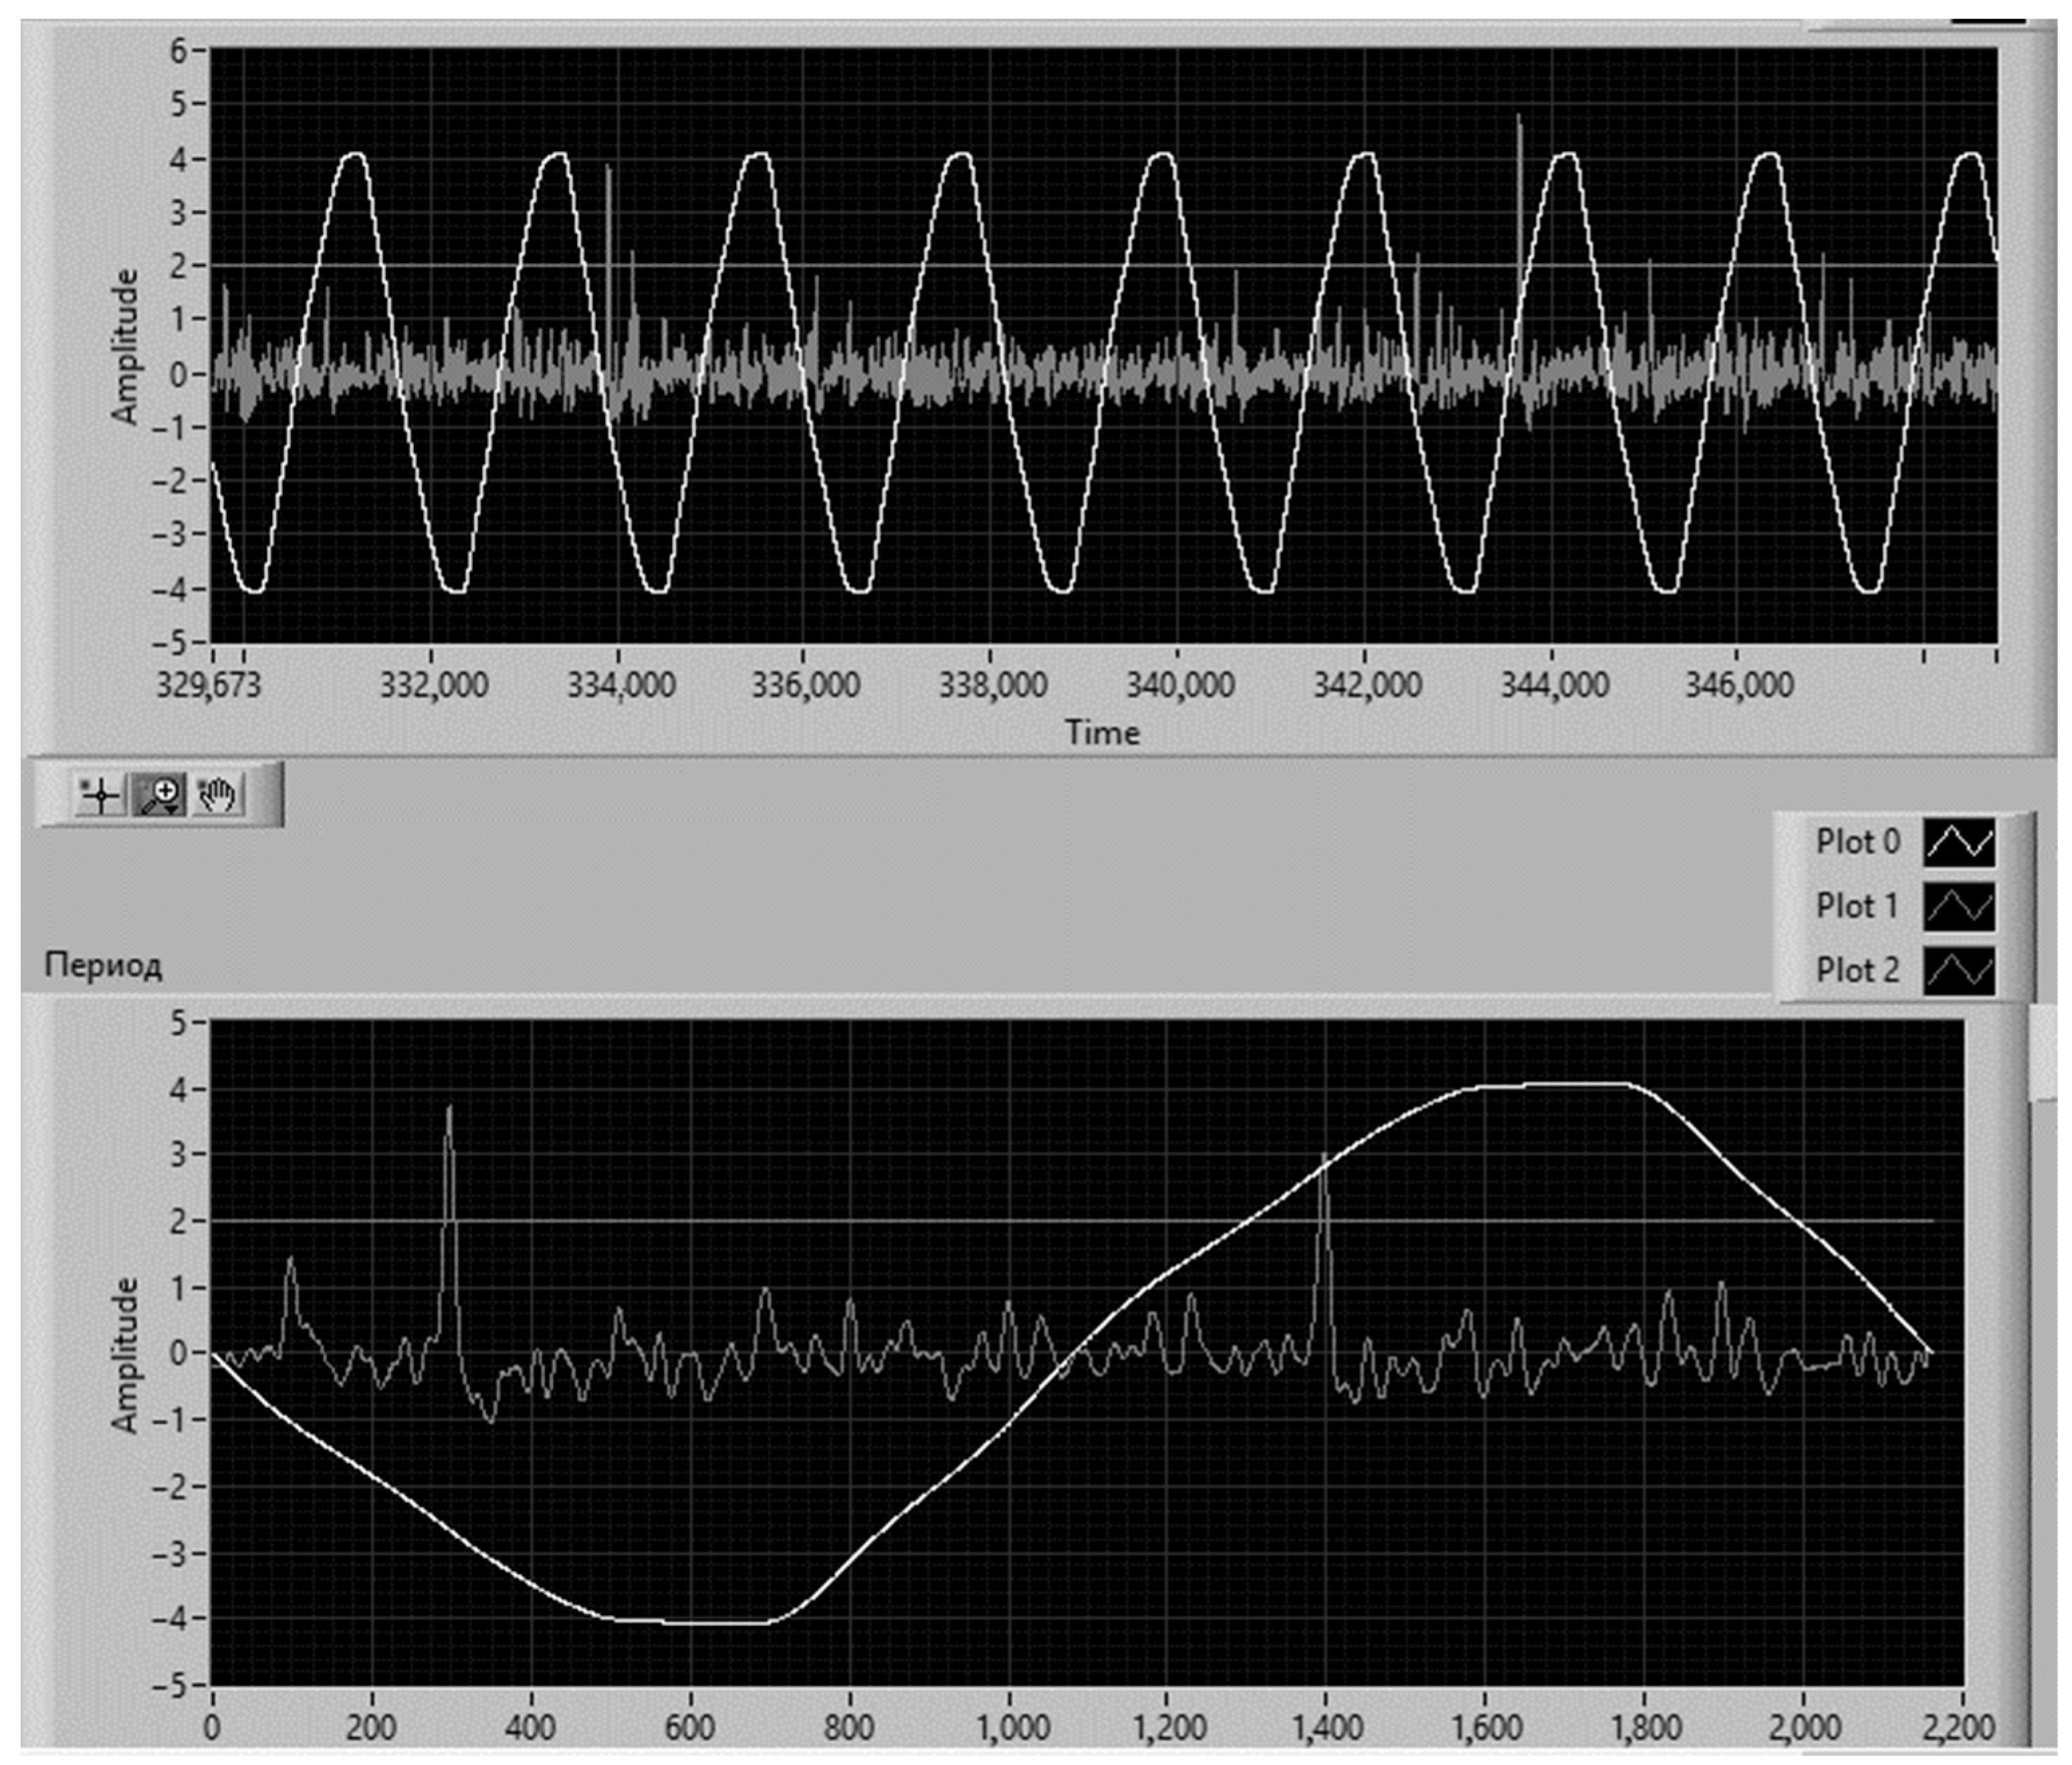Edit the upper graph's y-axis maximum 6

tap(179, 50)
